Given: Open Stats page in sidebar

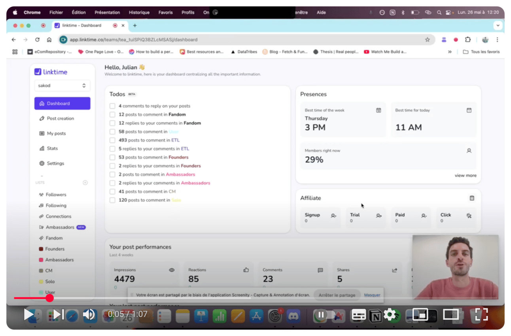Looking at the screenshot, I should pyautogui.click(x=49, y=148).
